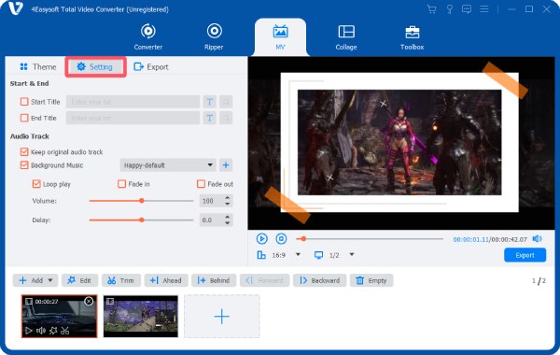Decrease the delay value with down arrow
The height and width of the screenshot is (355, 560).
click(x=228, y=222)
